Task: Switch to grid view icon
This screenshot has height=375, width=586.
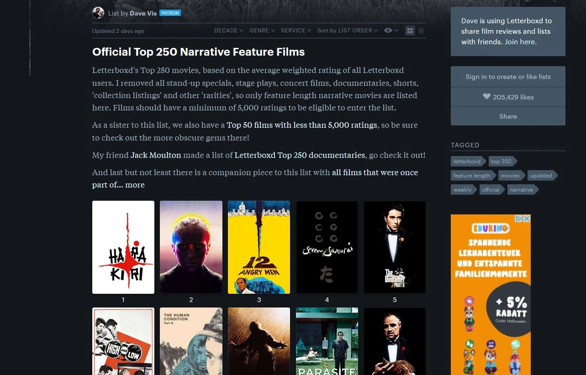Action: [x=410, y=31]
